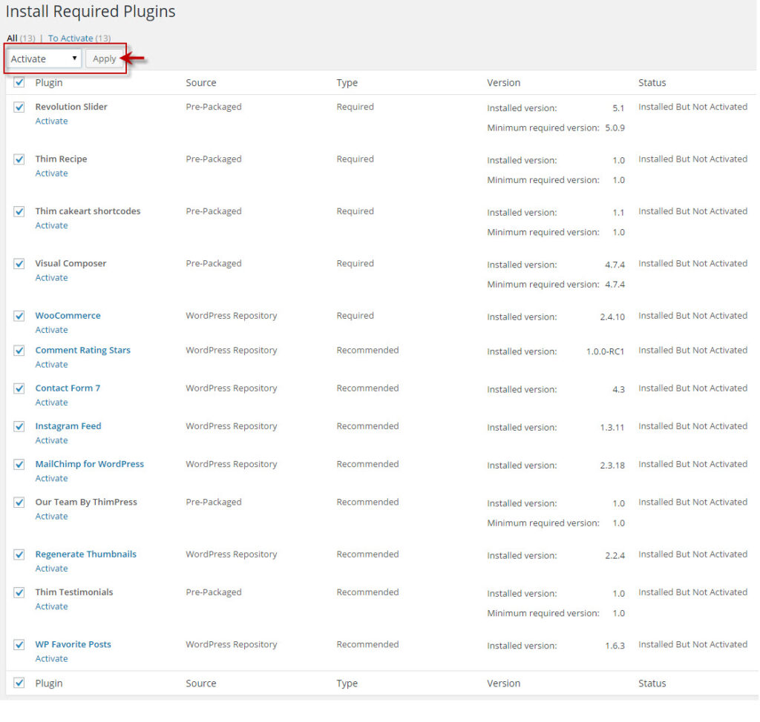Click the Plugin column label in footer
This screenshot has height=722, width=760.
pos(49,683)
